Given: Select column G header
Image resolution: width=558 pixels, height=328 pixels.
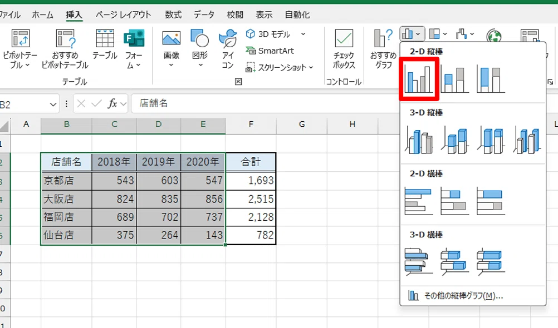Looking at the screenshot, I should [x=302, y=125].
